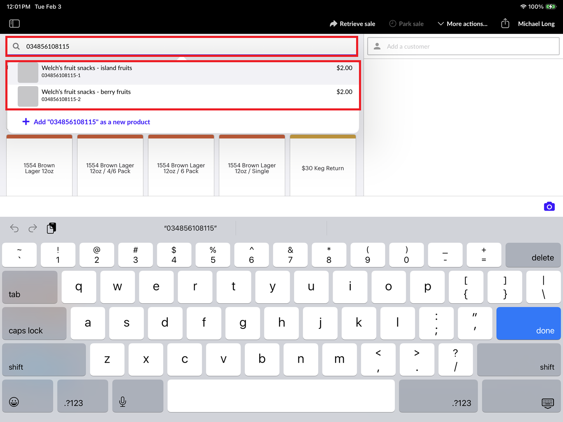Tap the Wi-Fi status icon
The width and height of the screenshot is (563, 422).
pos(523,7)
